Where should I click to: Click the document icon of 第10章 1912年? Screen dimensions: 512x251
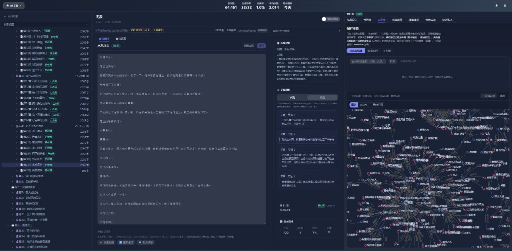point(21,37)
